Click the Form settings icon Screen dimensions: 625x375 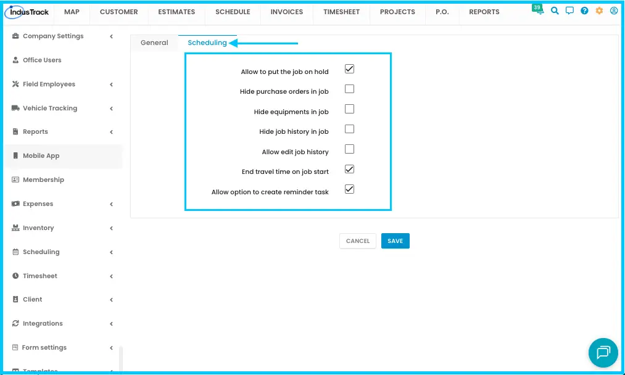click(15, 347)
